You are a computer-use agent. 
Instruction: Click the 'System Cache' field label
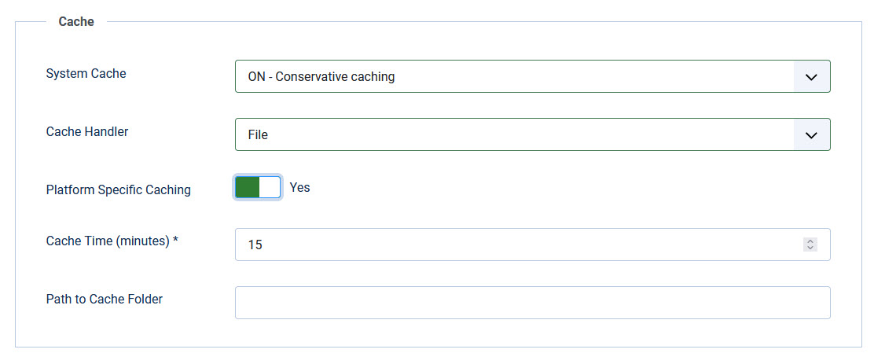[86, 74]
